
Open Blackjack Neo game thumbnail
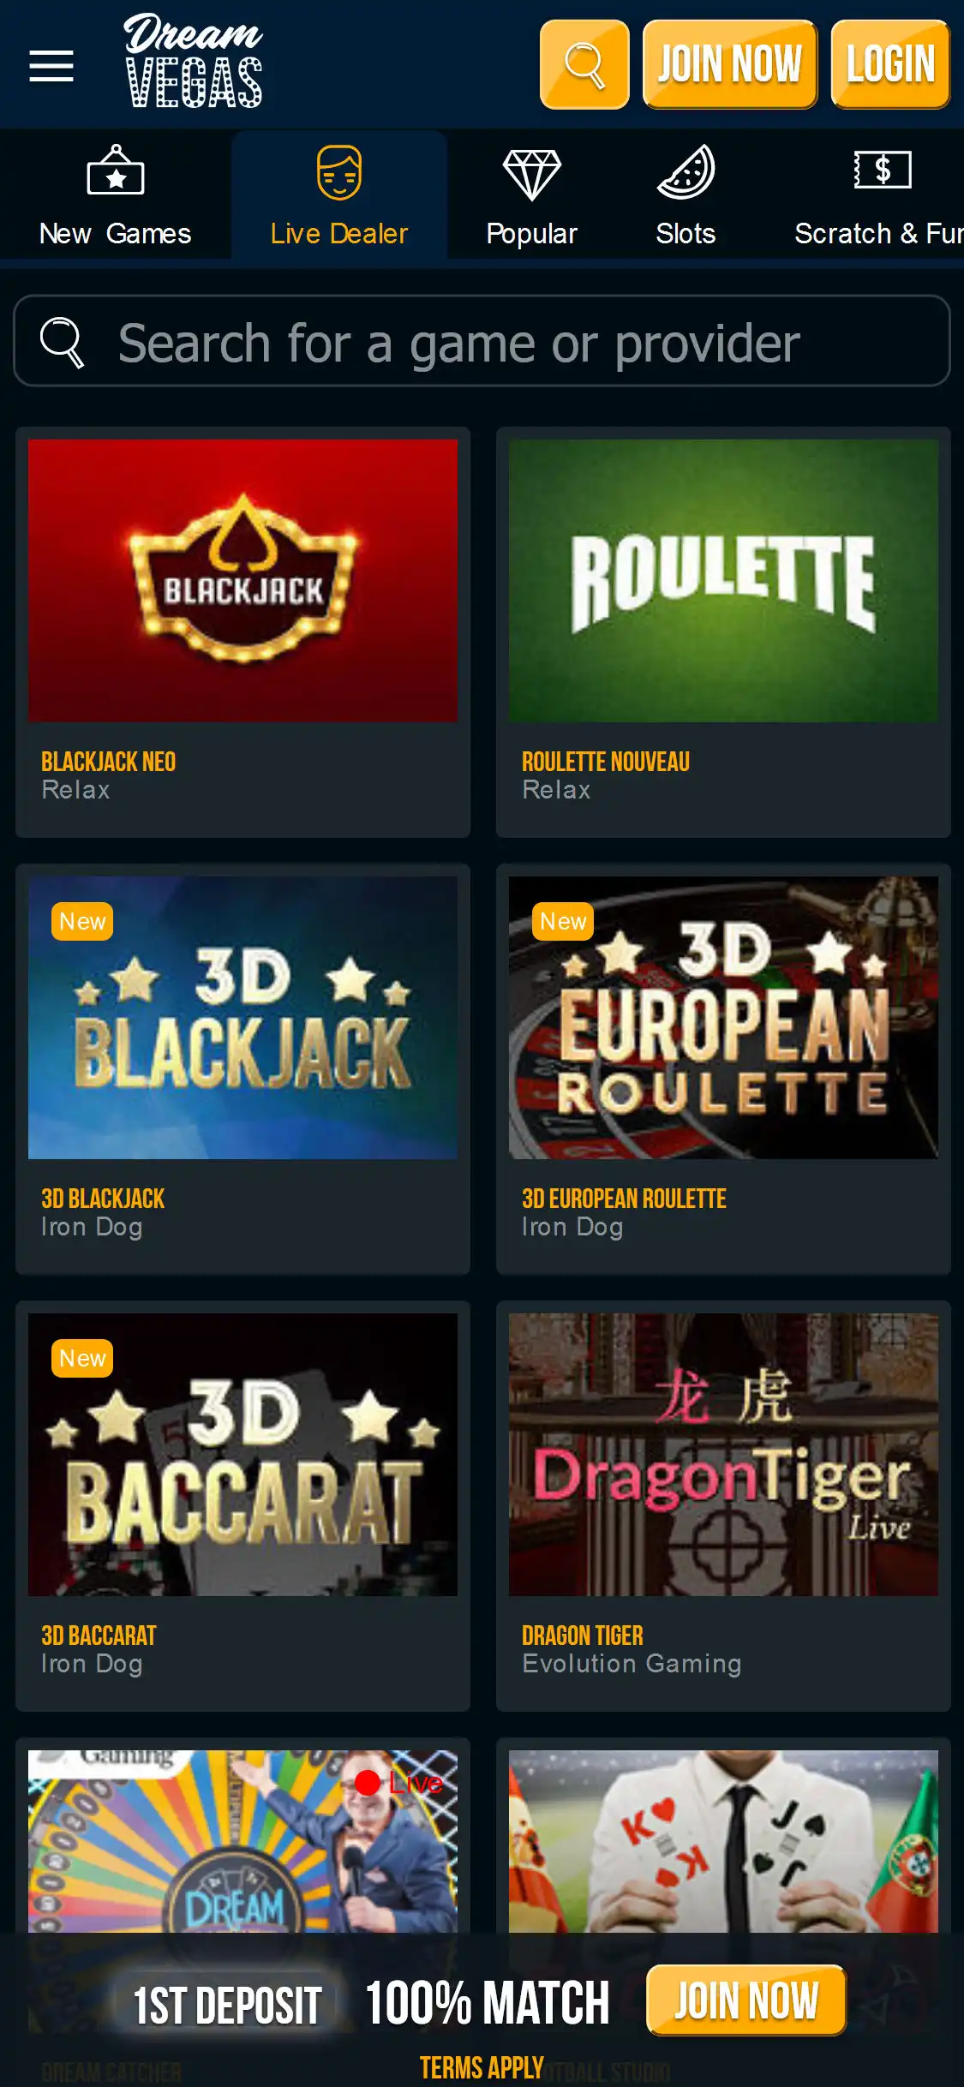pyautogui.click(x=242, y=581)
